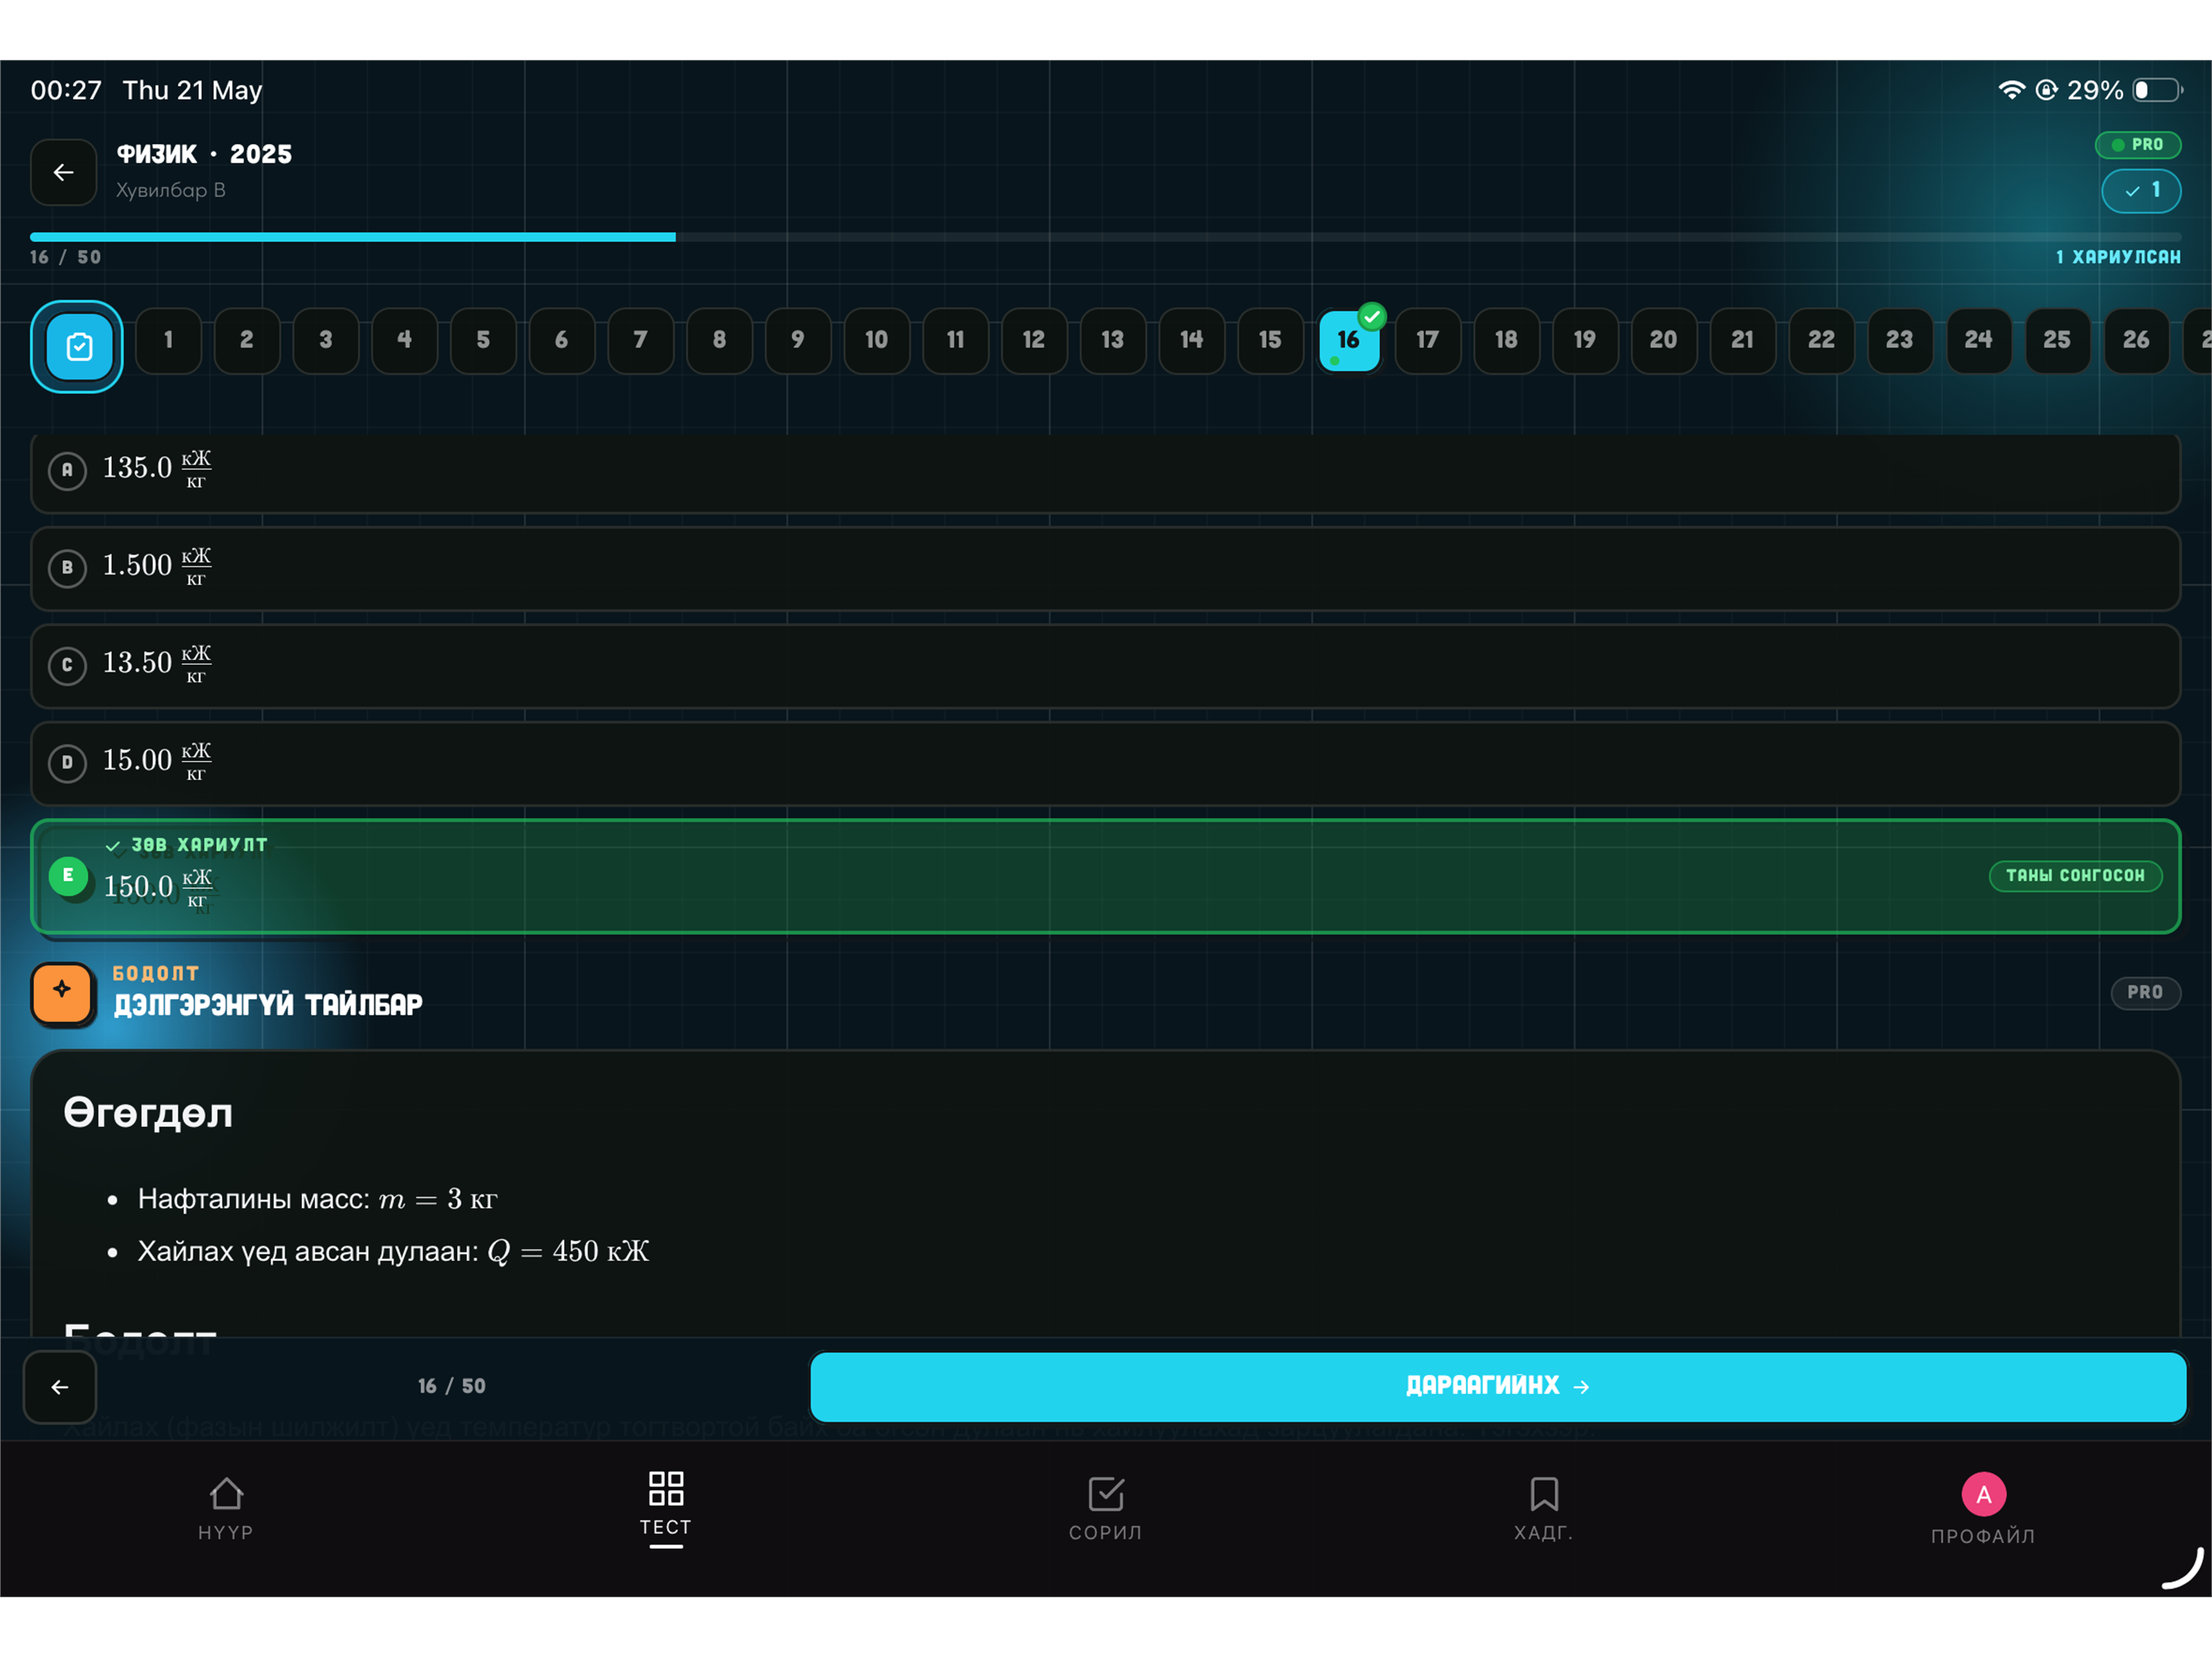This screenshot has width=2212, height=1658.
Task: Tap the gray PRO tag beside explanation header
Action: (x=2145, y=992)
